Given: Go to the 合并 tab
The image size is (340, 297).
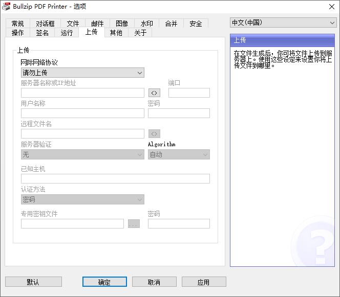Looking at the screenshot, I should pyautogui.click(x=171, y=24).
